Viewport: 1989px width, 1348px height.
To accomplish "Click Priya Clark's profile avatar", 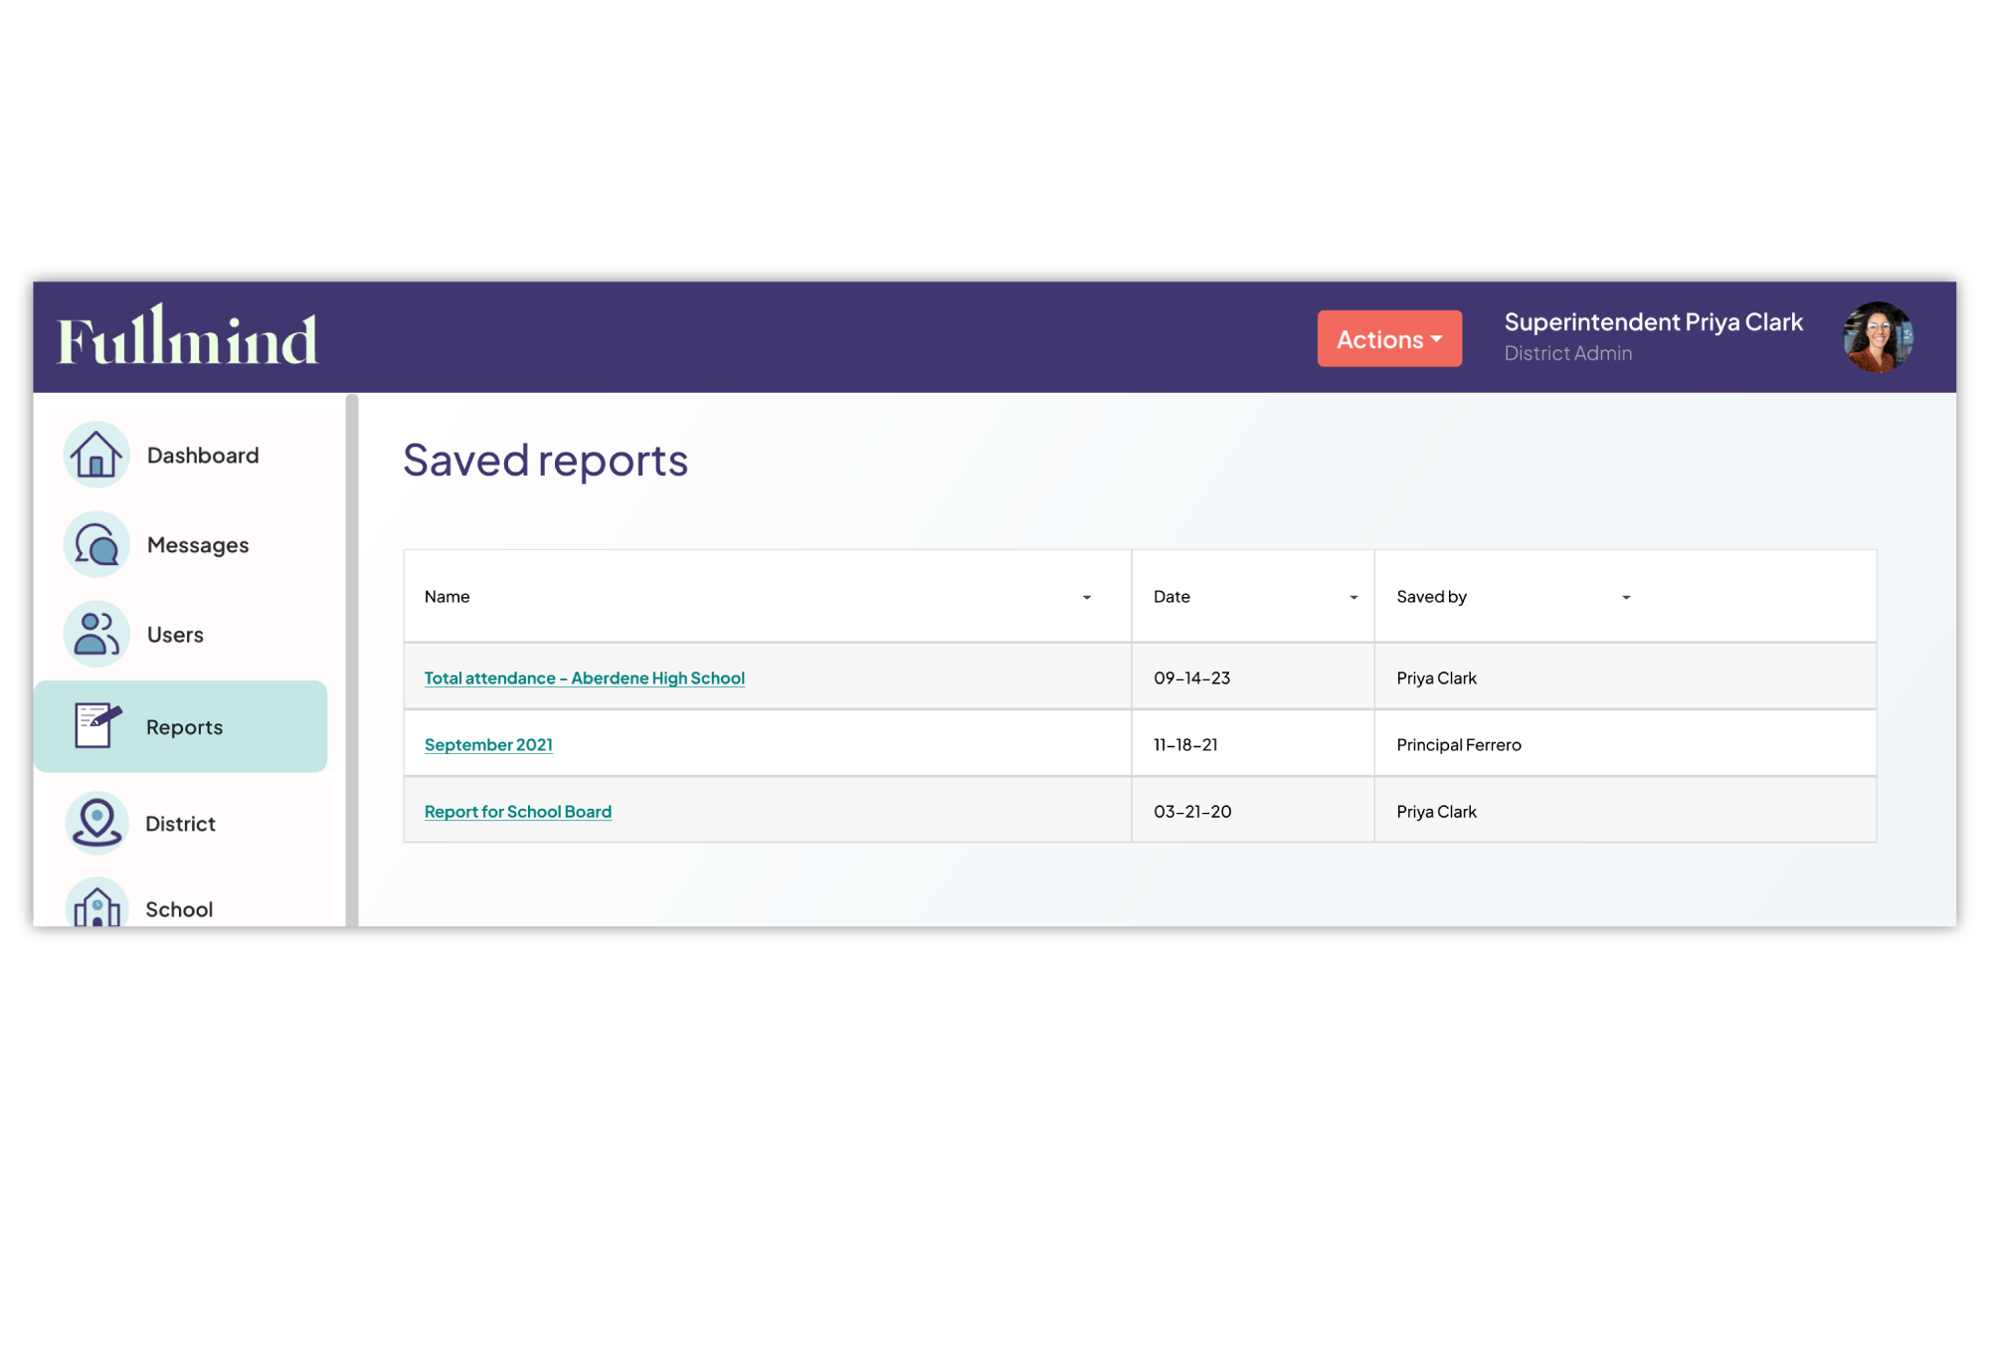I will [1877, 337].
